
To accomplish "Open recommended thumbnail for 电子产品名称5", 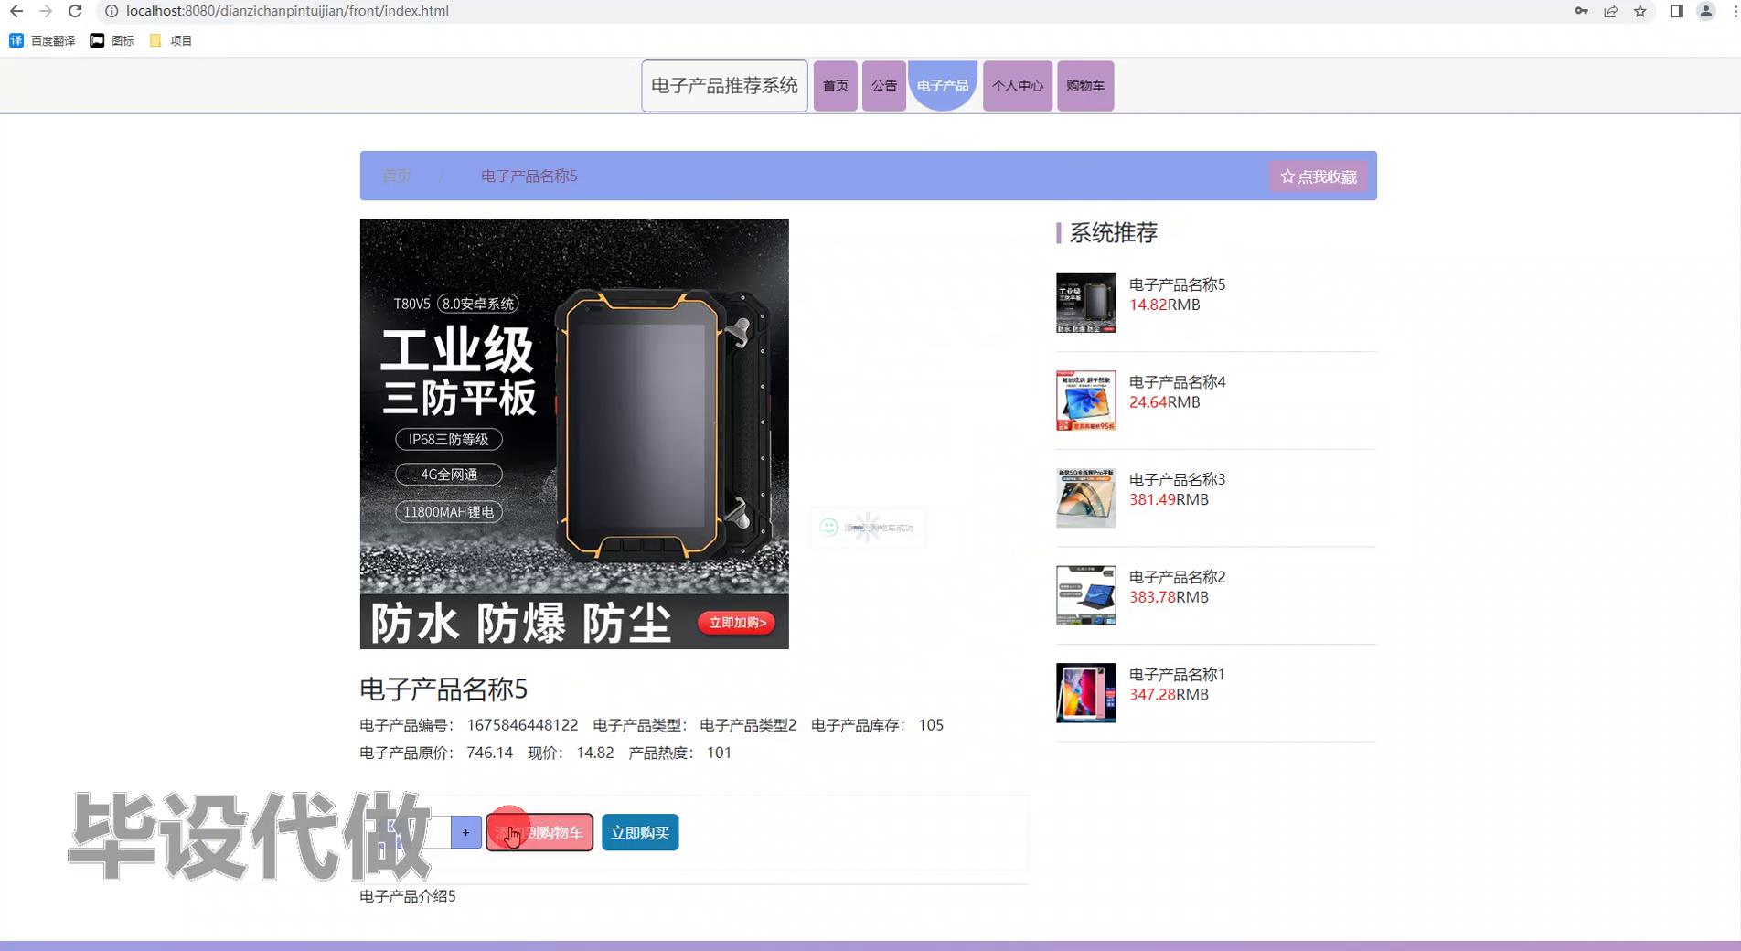I will tap(1085, 303).
